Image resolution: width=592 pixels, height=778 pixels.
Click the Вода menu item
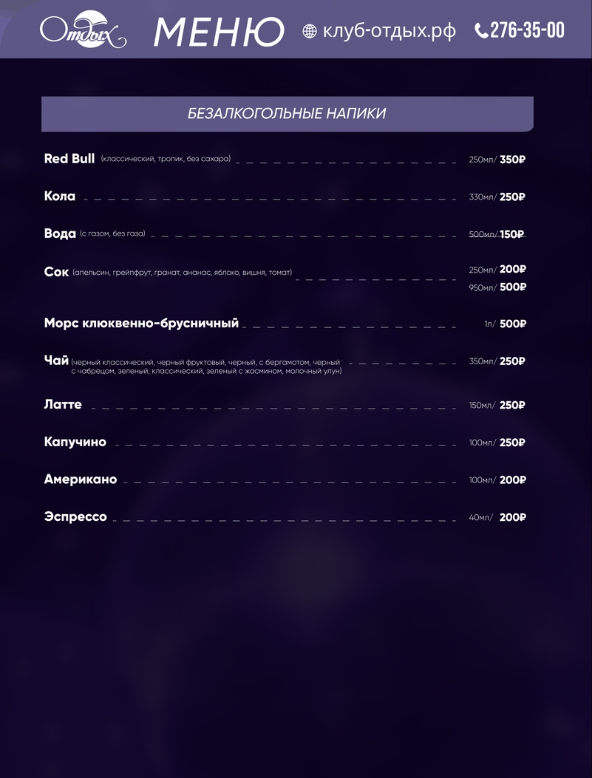(x=60, y=233)
